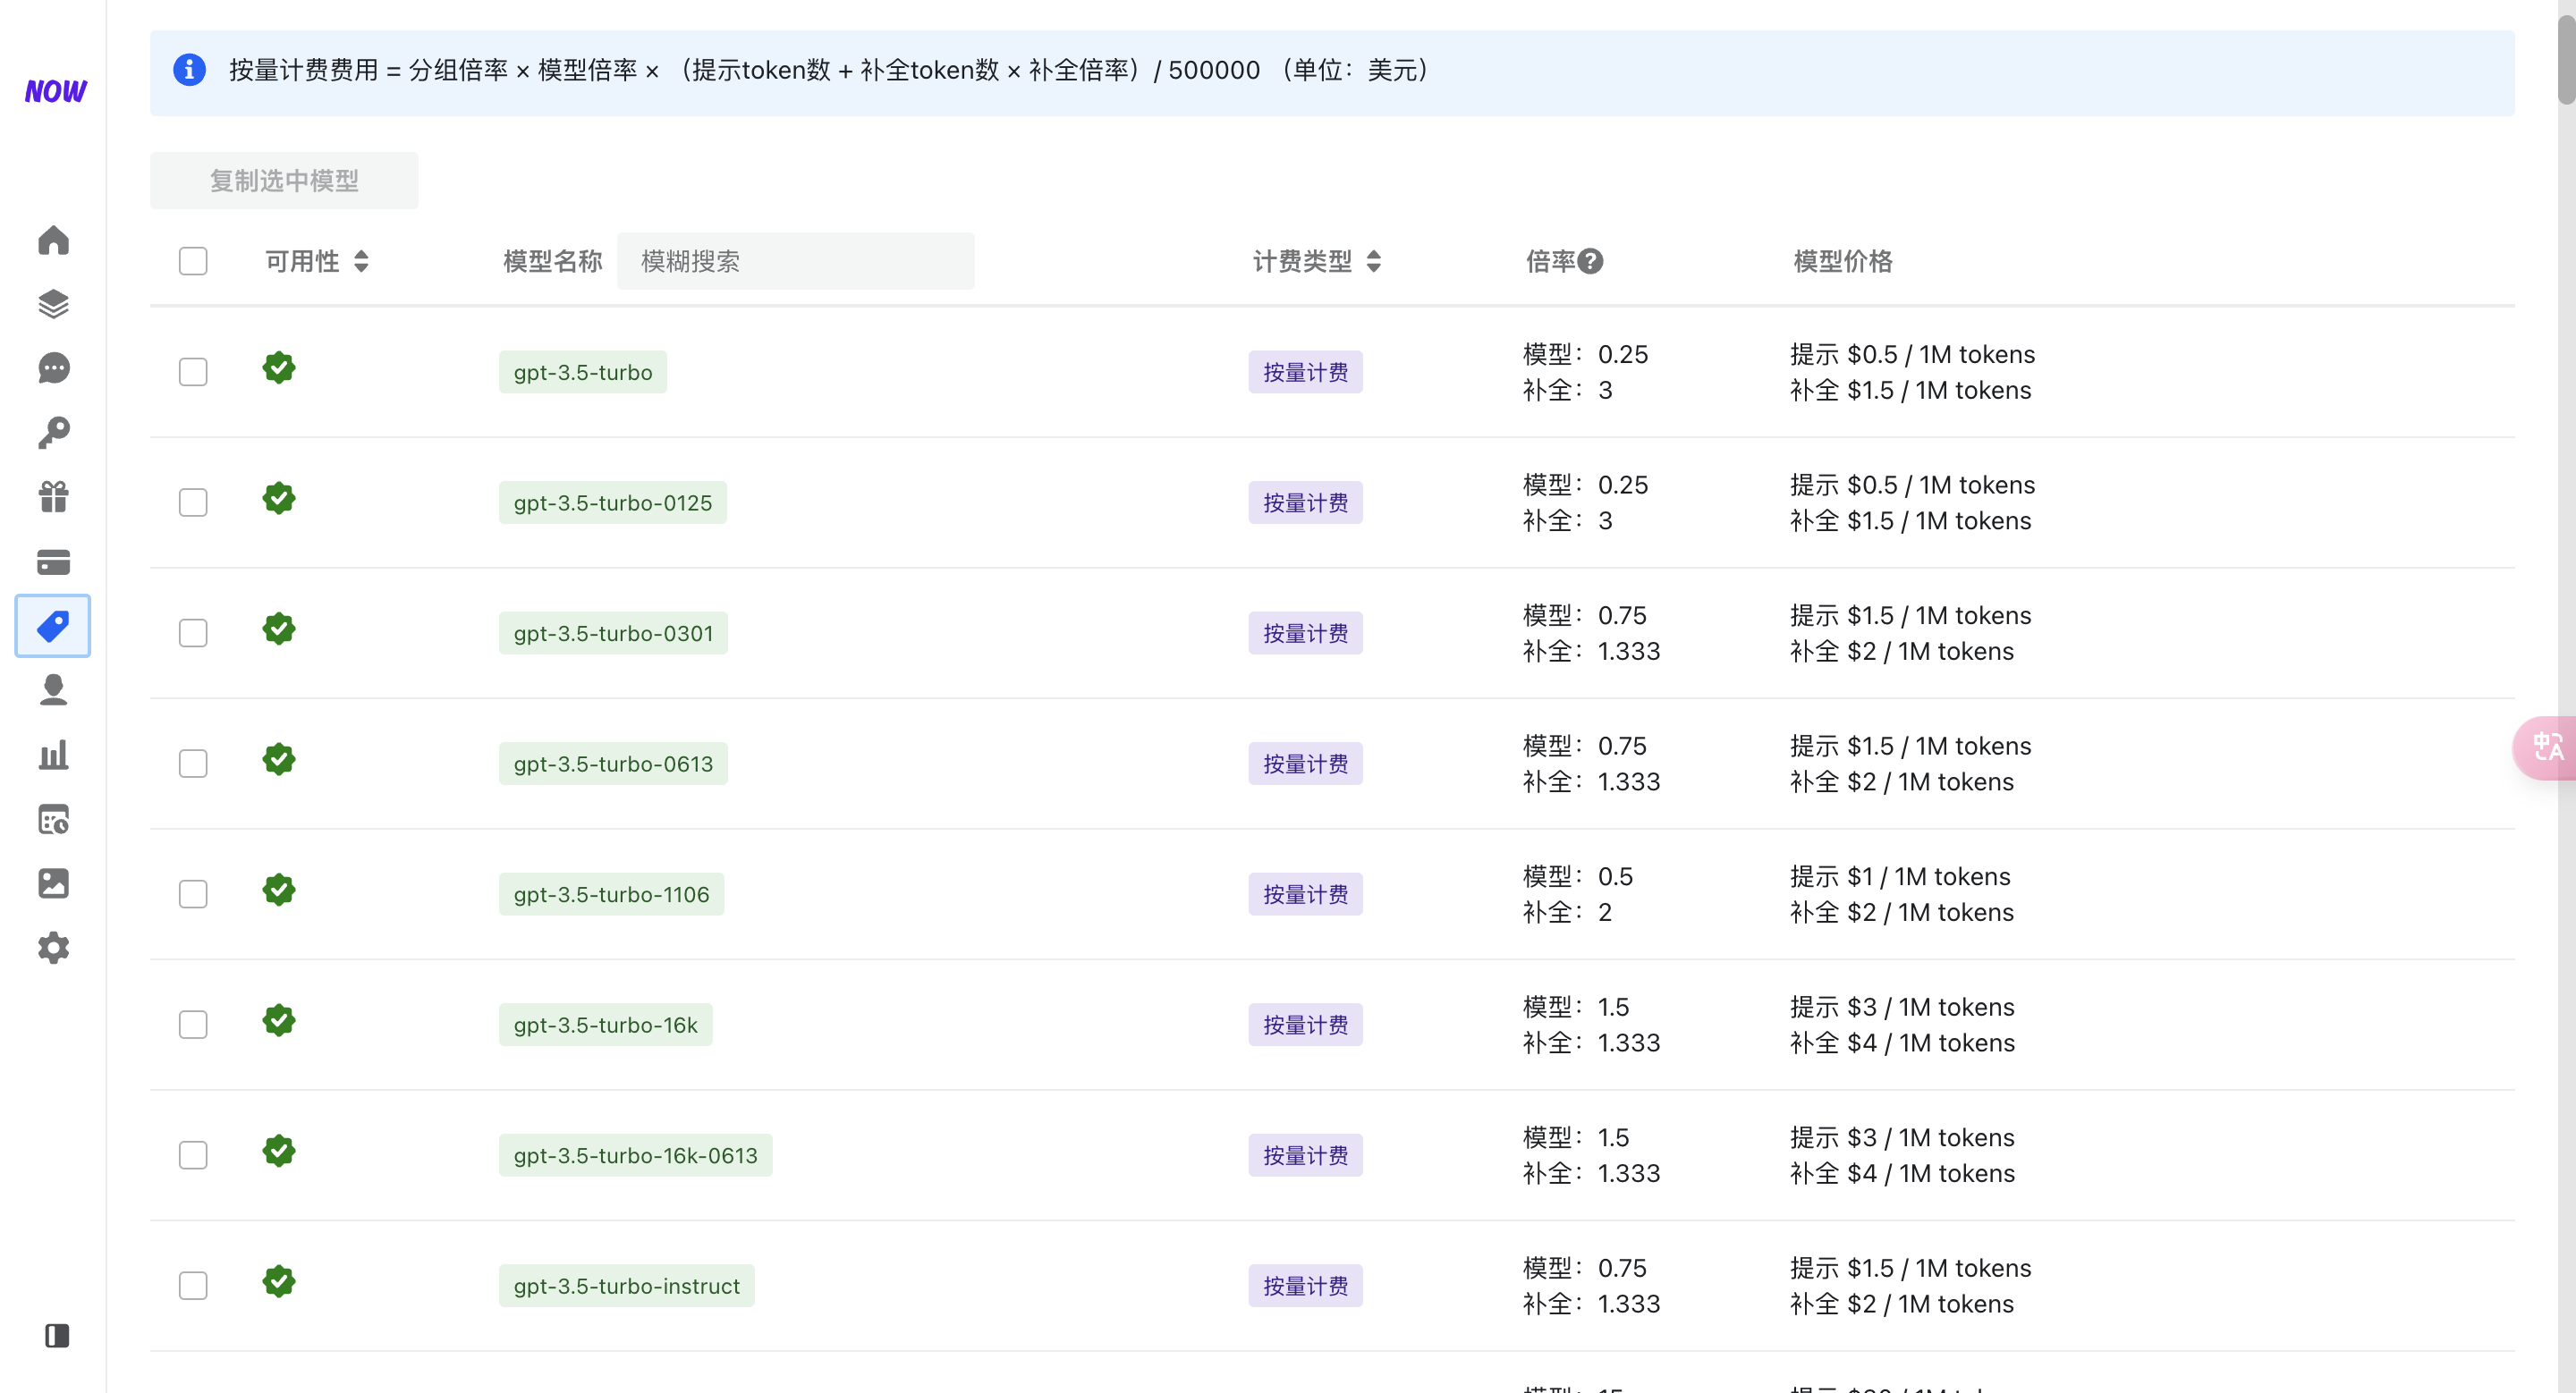Open the image/picture icon in sidebar

(53, 883)
